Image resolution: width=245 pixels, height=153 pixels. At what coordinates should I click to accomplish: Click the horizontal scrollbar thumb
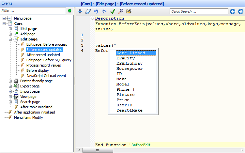point(98,150)
